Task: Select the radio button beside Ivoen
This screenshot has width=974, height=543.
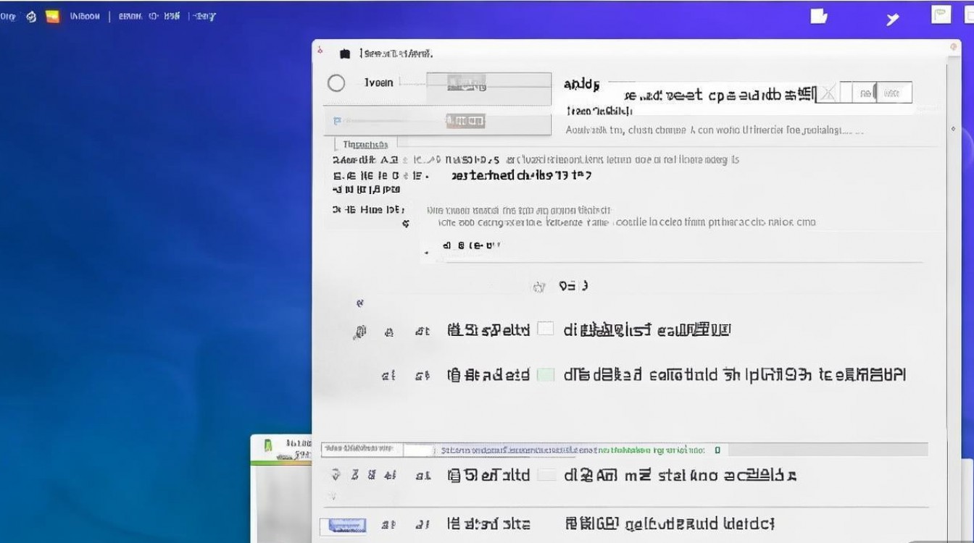Action: [x=336, y=83]
